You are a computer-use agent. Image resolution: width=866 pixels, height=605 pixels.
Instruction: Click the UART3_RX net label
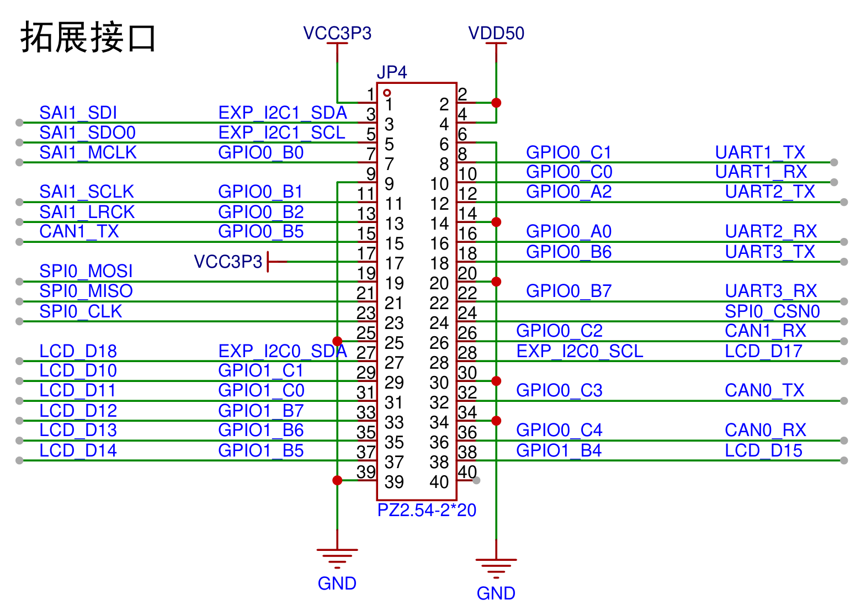pyautogui.click(x=771, y=291)
